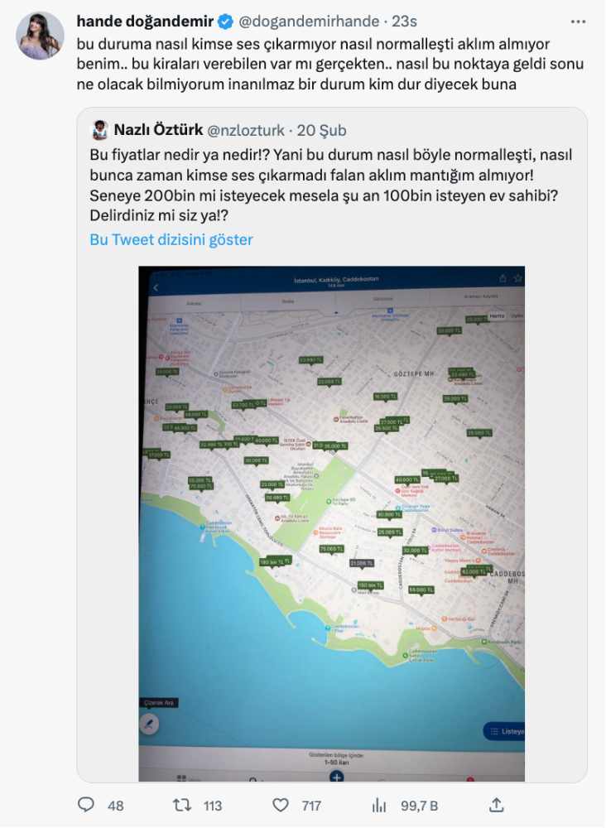
Task: Open view analytics bar chart icon
Action: (x=379, y=805)
